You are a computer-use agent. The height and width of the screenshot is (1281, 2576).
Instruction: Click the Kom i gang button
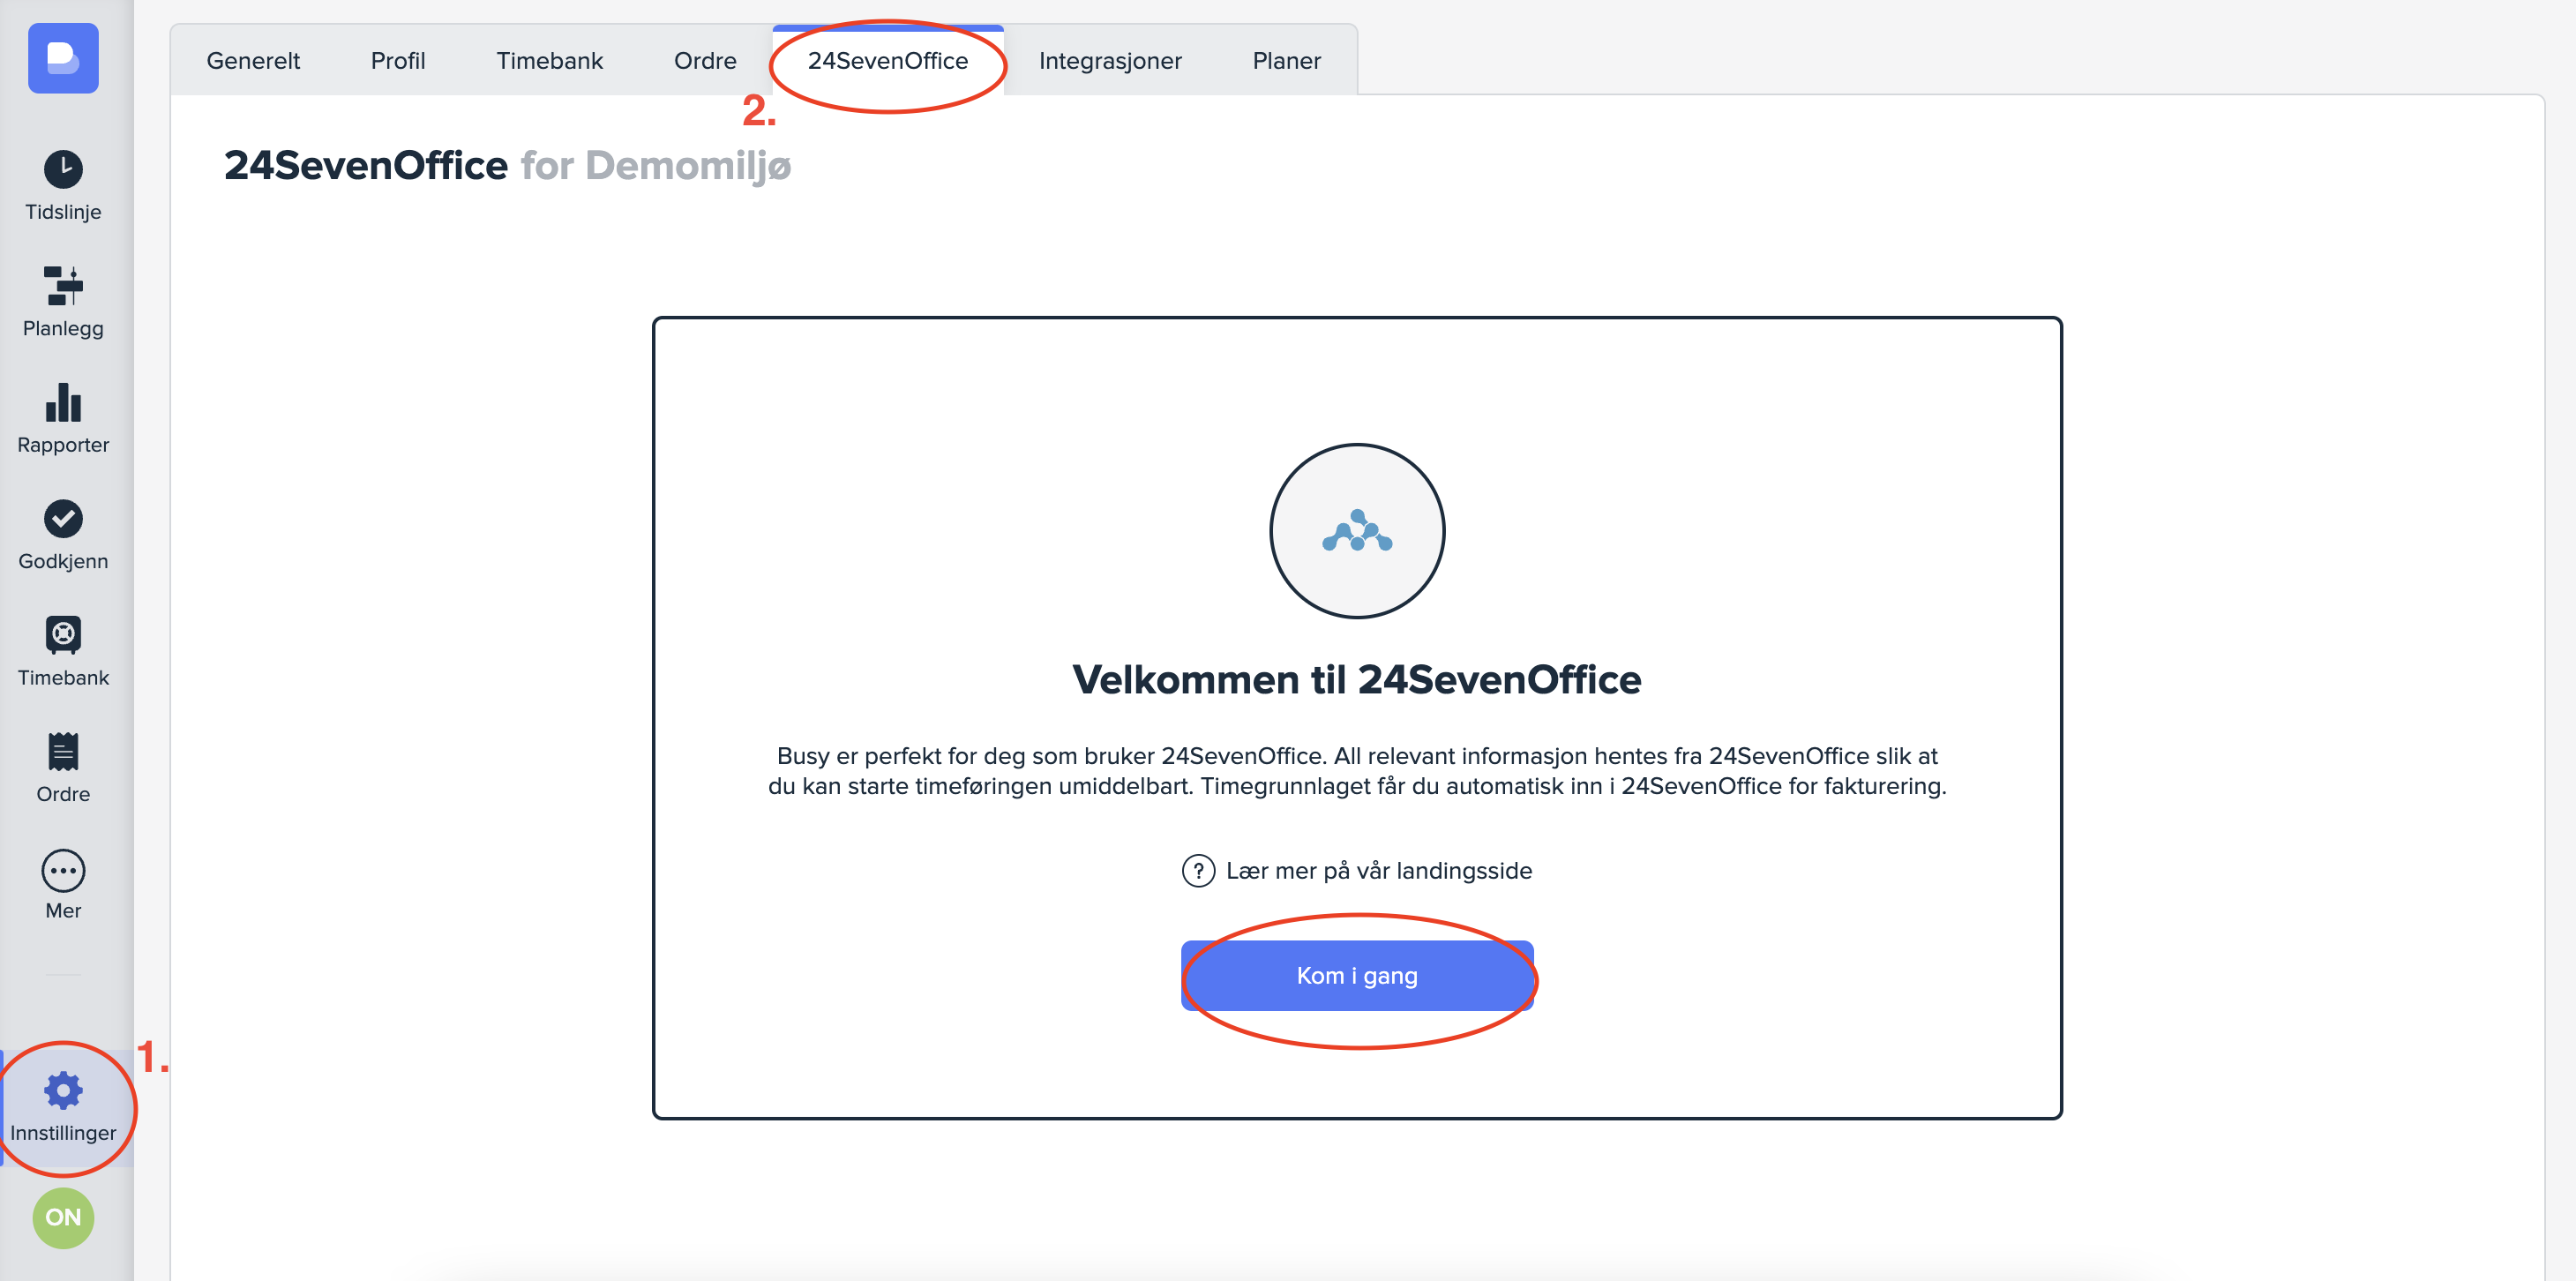1357,975
